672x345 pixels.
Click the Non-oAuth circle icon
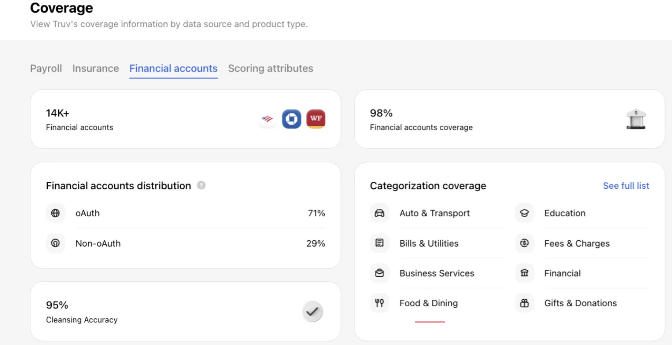coord(55,243)
